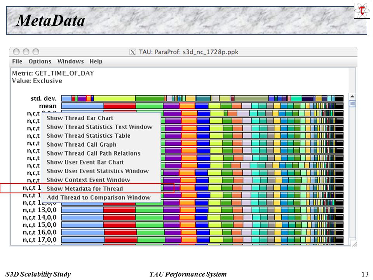Click the mean row label
This screenshot has width=373, height=280.
[48, 106]
